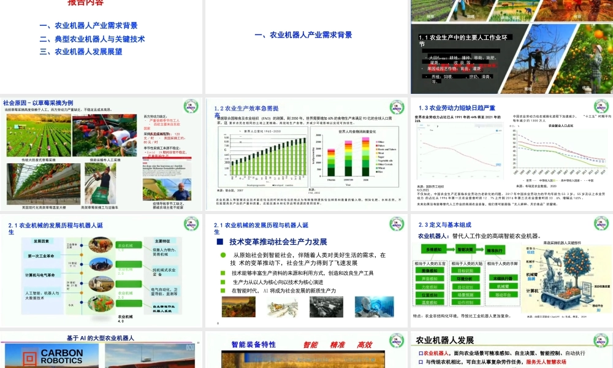The height and width of the screenshot is (368, 613).
Task: Select the slide 技术变革推动社会生产力发展
Action: (306, 270)
